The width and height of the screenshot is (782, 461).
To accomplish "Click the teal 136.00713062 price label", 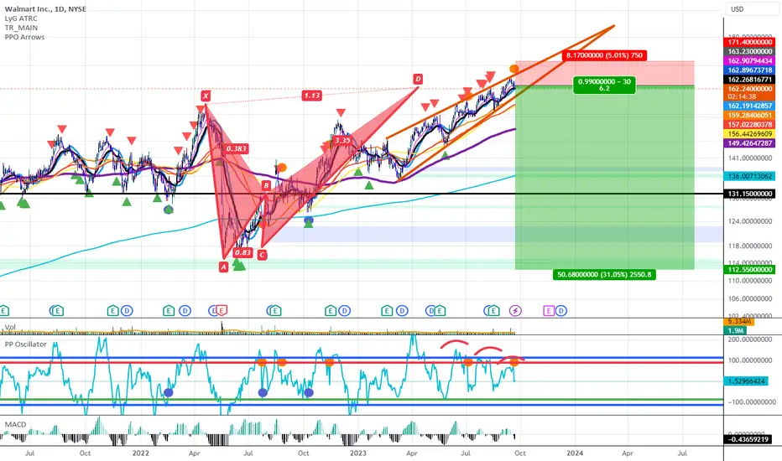I will pyautogui.click(x=750, y=176).
